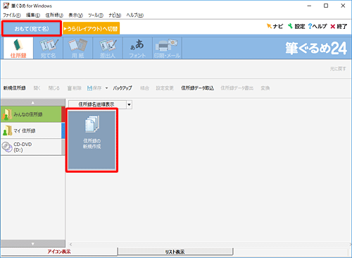The width and height of the screenshot is (352, 258).
Task: Click the 保存 floppy disk button
Action: coord(94,88)
